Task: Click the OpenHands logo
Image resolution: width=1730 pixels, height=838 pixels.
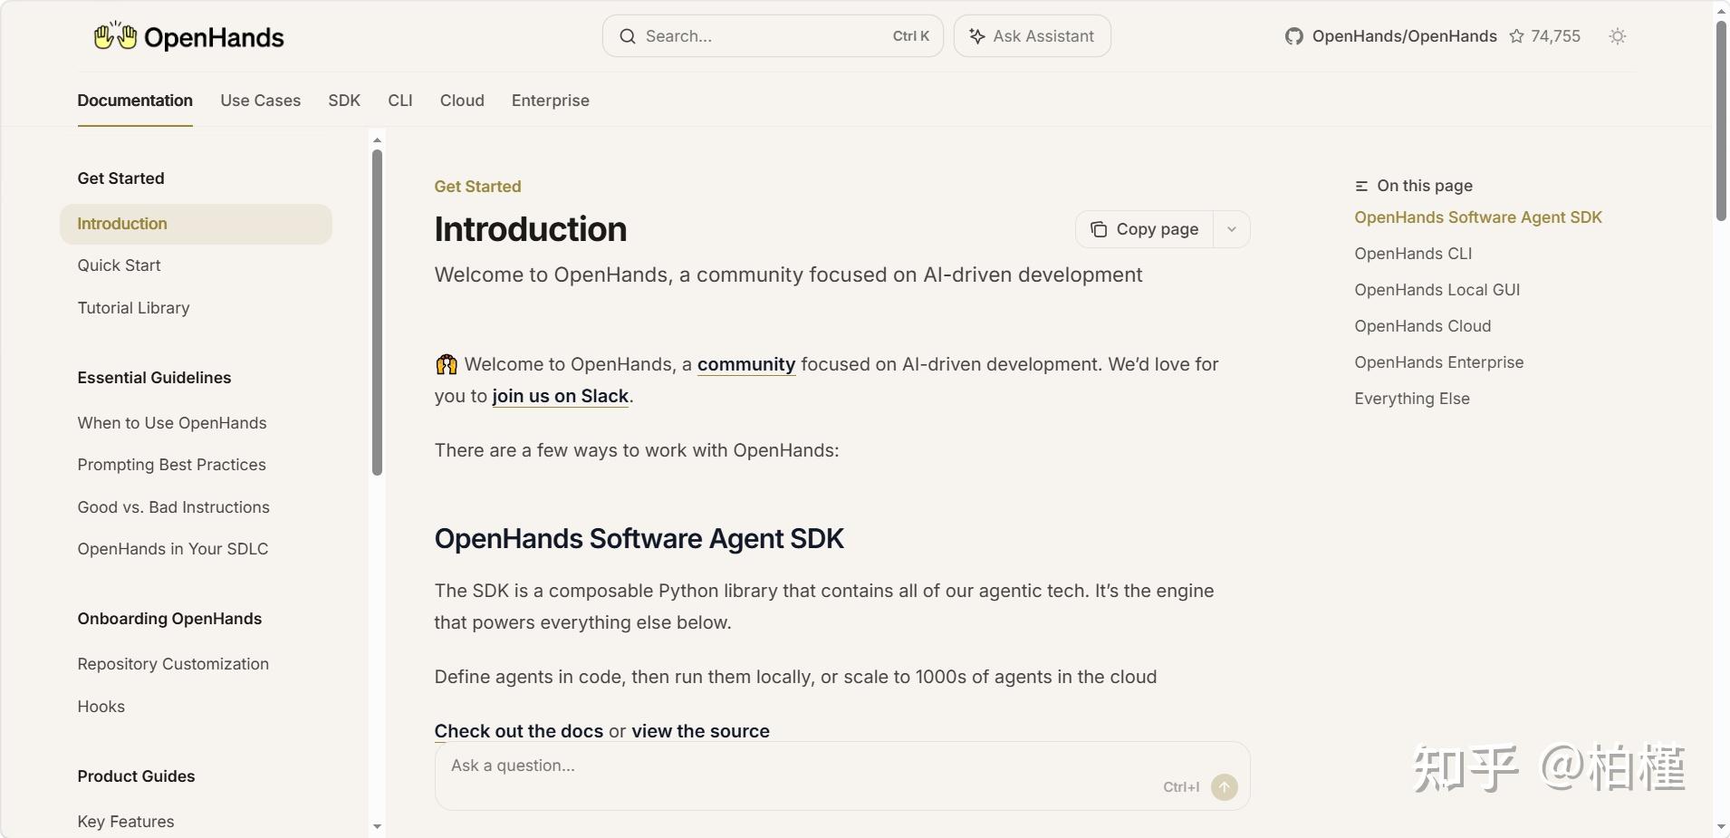Action: pos(188,37)
